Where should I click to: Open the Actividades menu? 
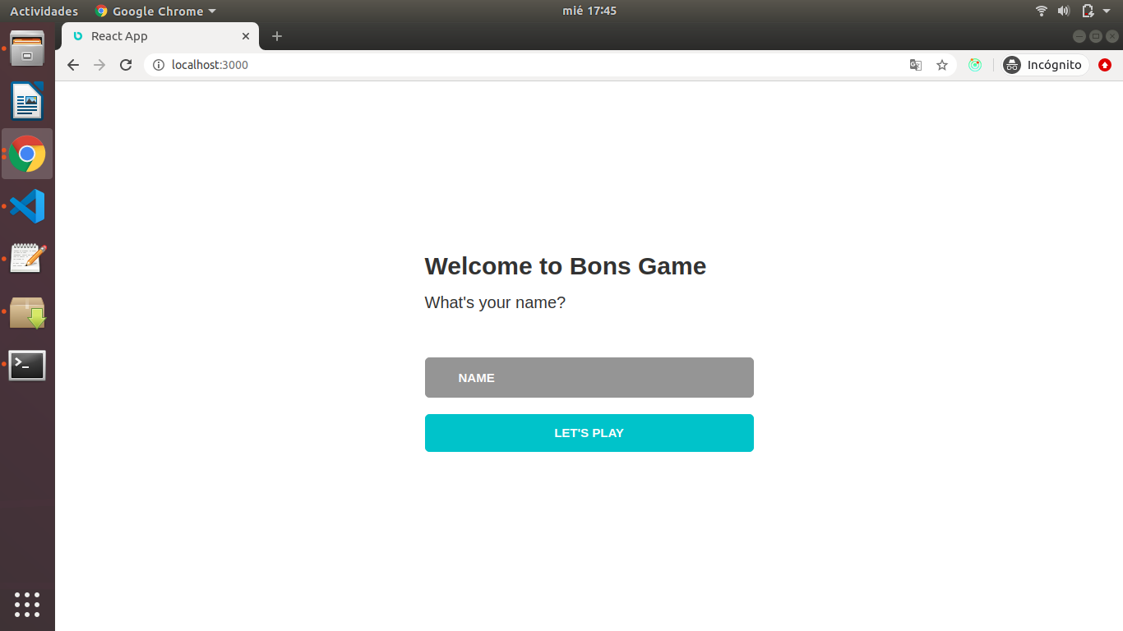(44, 11)
